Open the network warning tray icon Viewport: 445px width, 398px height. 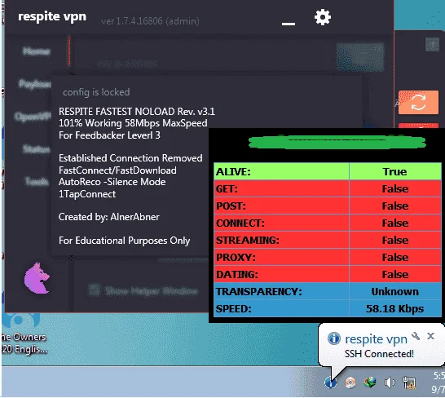point(409,383)
